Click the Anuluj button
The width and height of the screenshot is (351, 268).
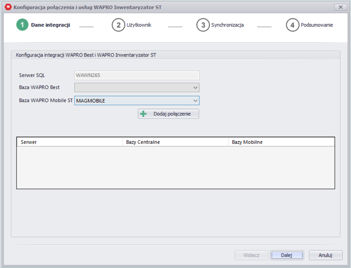point(325,255)
